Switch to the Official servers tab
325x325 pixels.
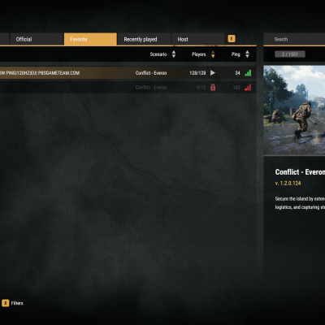pos(37,39)
